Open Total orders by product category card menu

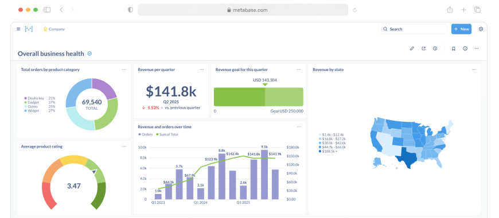[x=124, y=69]
